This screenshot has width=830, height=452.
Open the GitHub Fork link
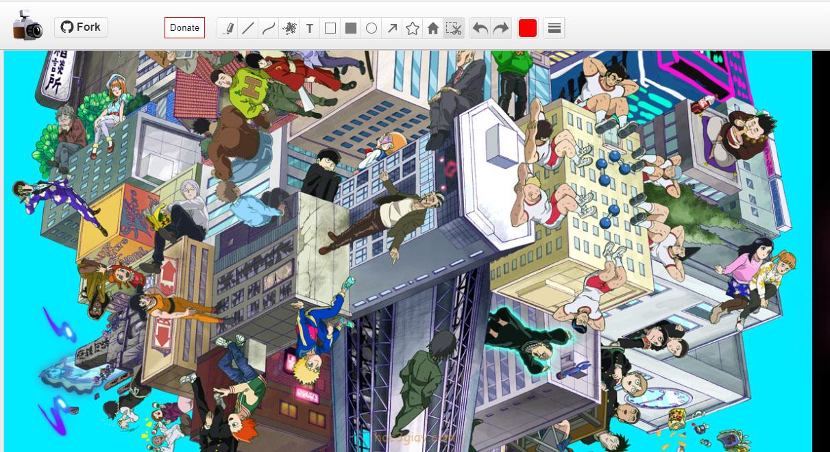tap(81, 27)
